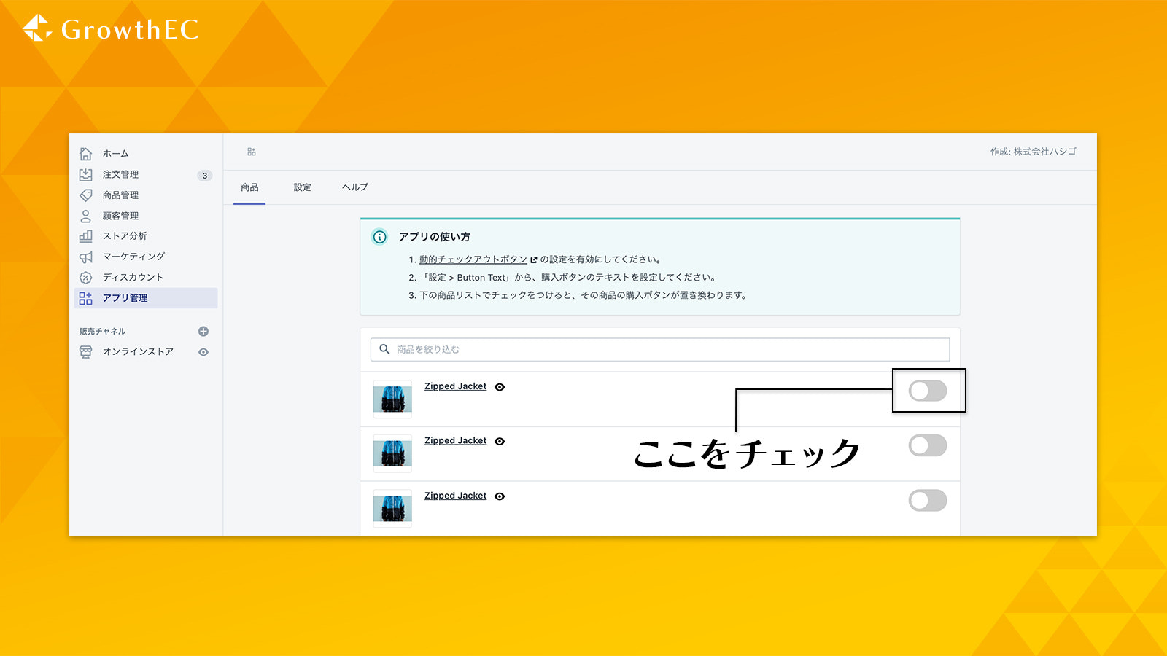This screenshot has width=1167, height=656.
Task: Open the second Zipped Jacket product link
Action: [455, 440]
